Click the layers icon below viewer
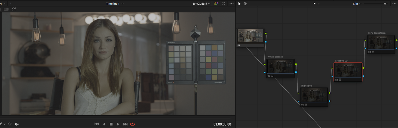The height and width of the screenshot is (128, 398). click(10, 124)
